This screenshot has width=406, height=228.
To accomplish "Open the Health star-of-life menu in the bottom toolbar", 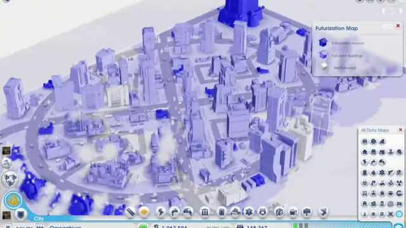I will (x=249, y=212).
